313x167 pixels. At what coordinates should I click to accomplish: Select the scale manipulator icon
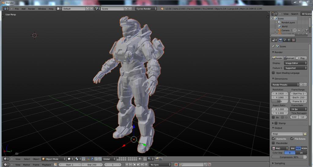(100, 159)
